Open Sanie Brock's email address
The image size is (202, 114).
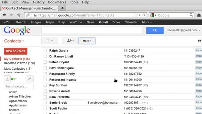(104, 103)
